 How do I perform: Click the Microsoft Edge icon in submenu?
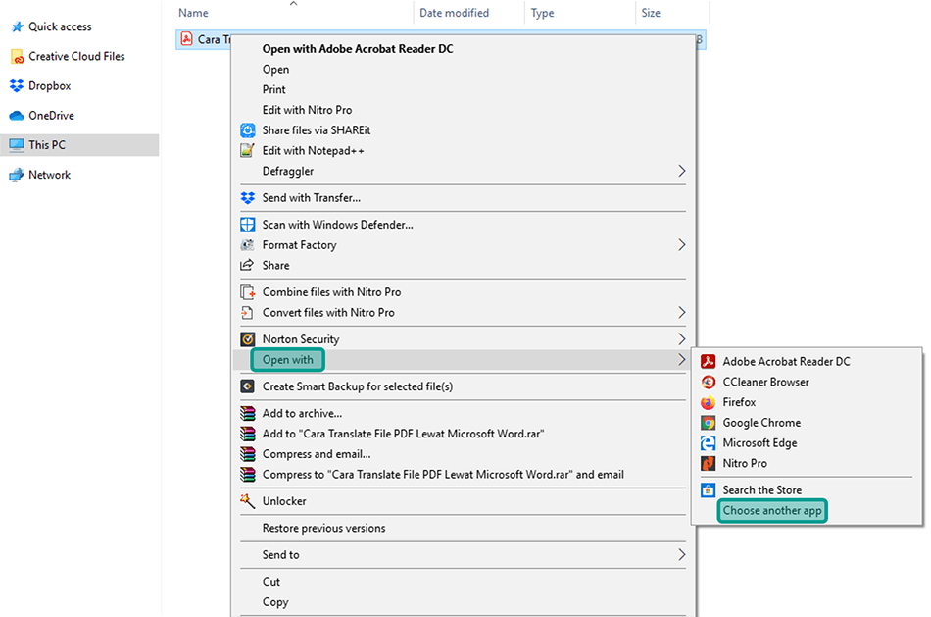tap(708, 442)
